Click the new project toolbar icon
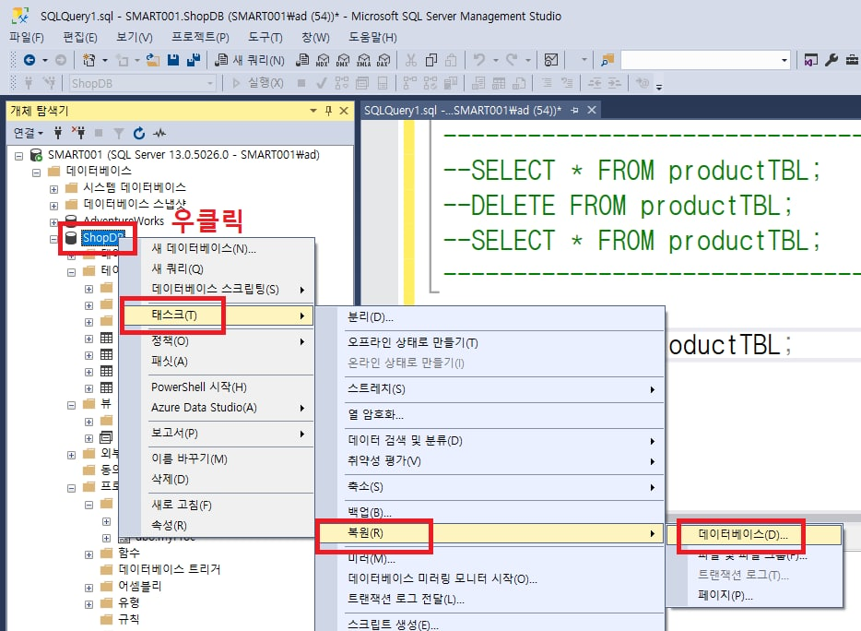Image resolution: width=861 pixels, height=631 pixels. click(88, 60)
